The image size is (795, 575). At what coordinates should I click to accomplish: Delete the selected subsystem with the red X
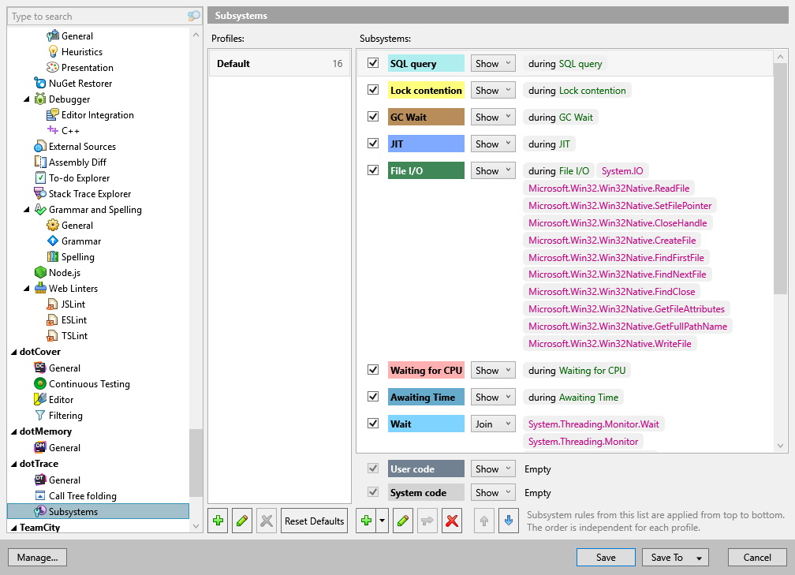click(452, 521)
